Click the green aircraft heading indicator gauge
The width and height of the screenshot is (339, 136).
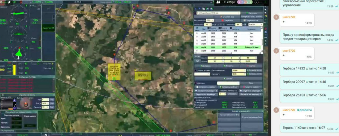tap(19, 52)
